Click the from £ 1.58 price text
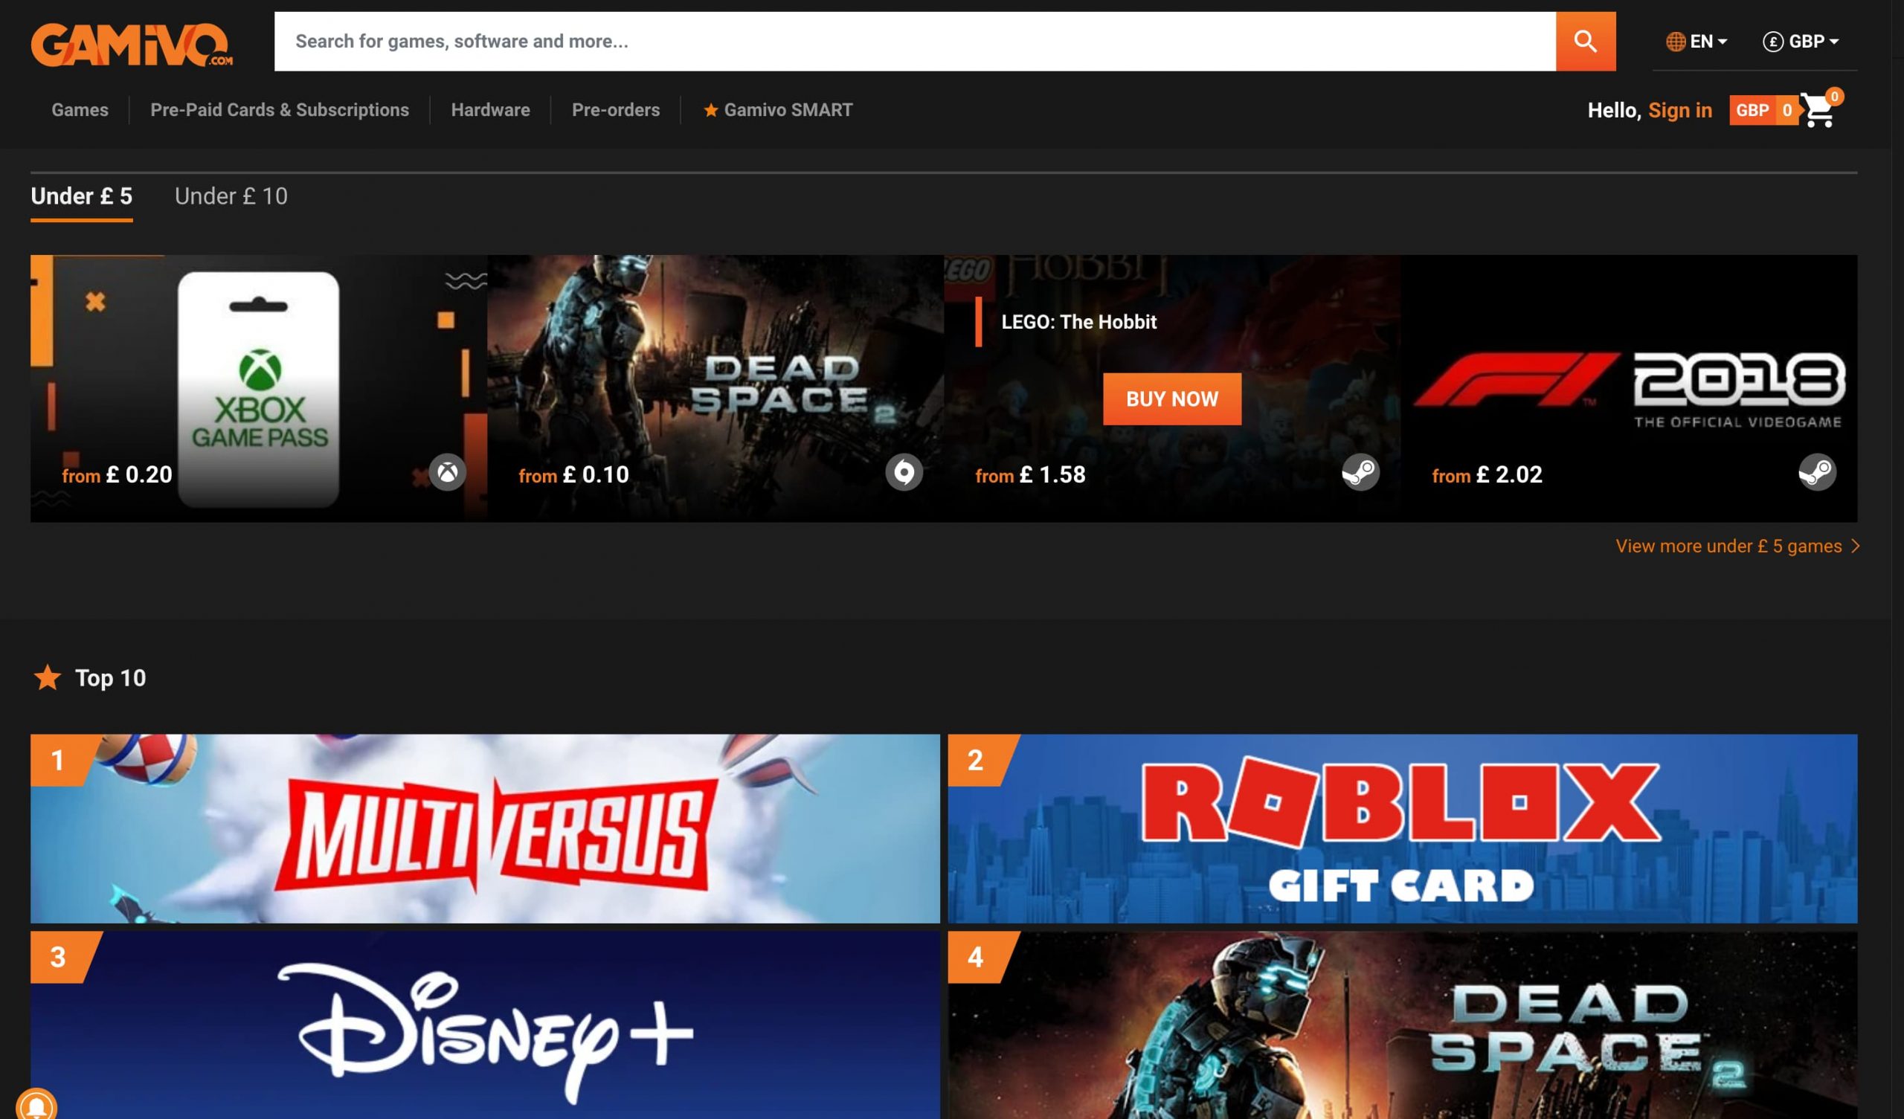The width and height of the screenshot is (1904, 1119). 1030,474
